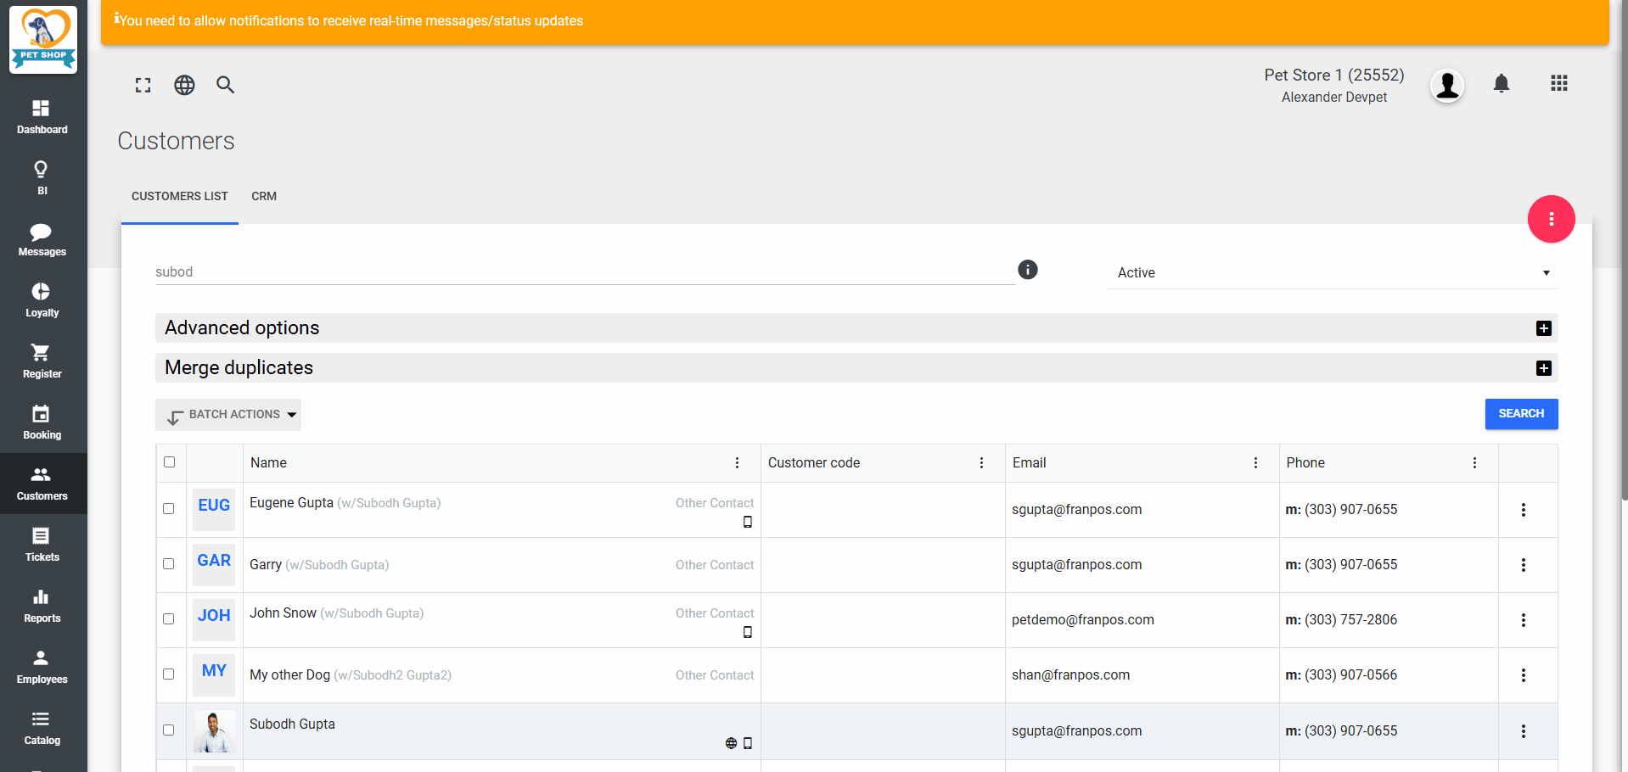Check the John Snow row checkbox
1628x772 pixels.
pyautogui.click(x=169, y=619)
